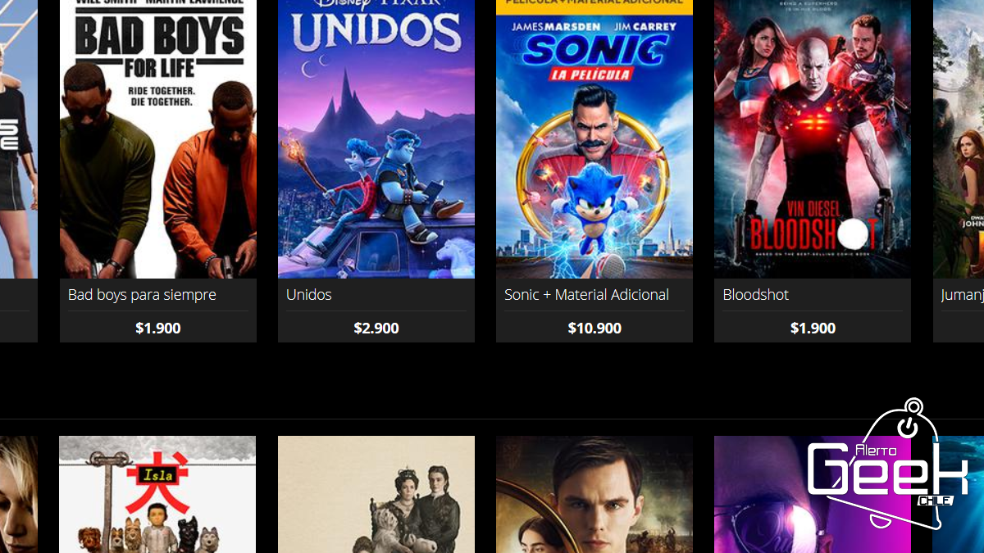Open the Isle of Dogs poster

pos(157,494)
